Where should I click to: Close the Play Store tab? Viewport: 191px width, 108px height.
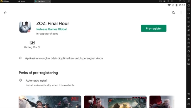pos(49,1)
